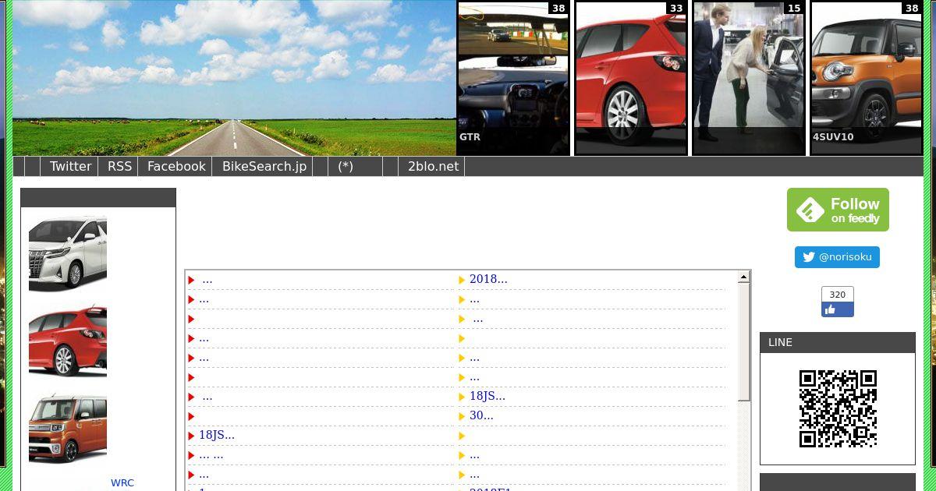Open the white minivan sidebar thumbnail

point(68,254)
